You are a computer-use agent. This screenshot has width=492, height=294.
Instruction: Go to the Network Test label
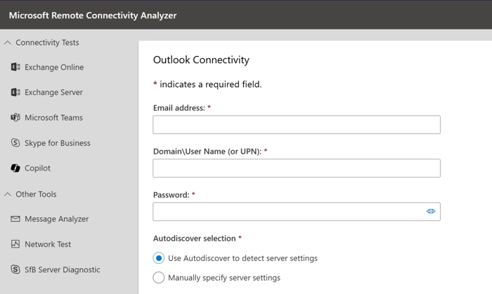click(x=48, y=244)
